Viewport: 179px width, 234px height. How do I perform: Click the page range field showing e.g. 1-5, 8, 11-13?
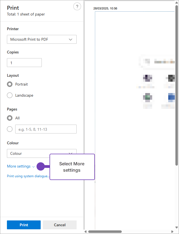point(46,129)
